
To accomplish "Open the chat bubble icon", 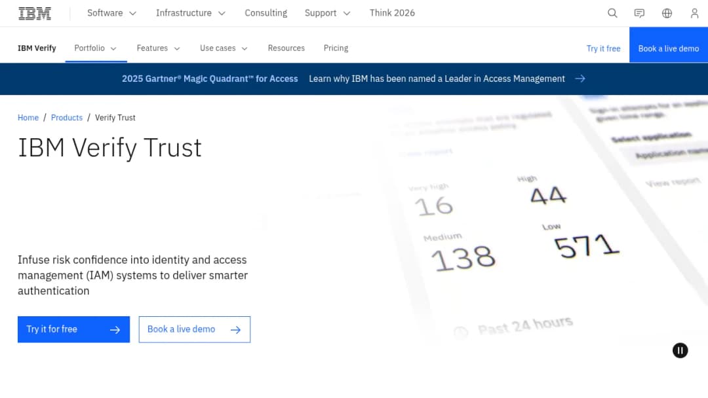I will point(639,13).
